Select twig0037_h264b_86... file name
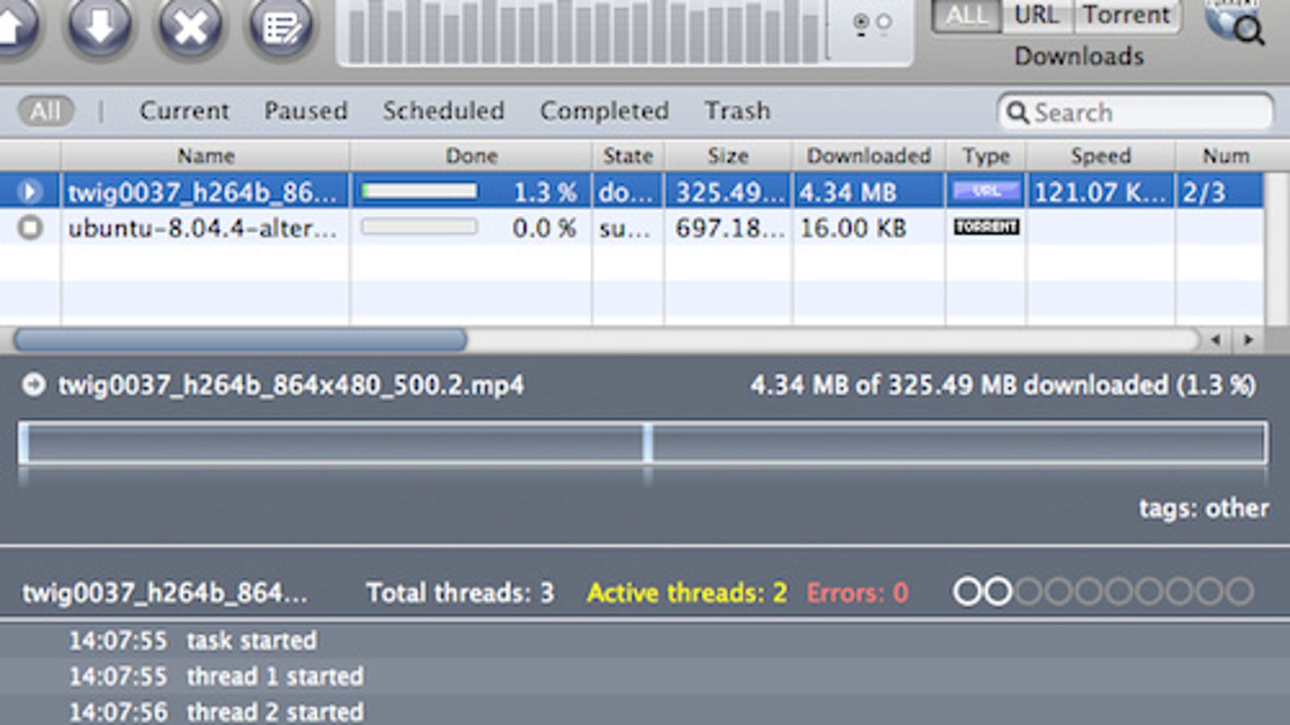1290x725 pixels. (x=202, y=193)
